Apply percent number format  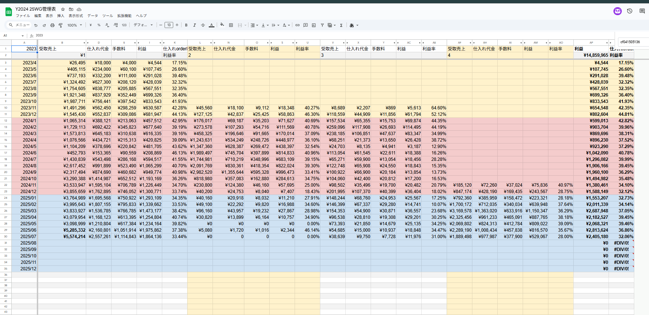coord(99,25)
